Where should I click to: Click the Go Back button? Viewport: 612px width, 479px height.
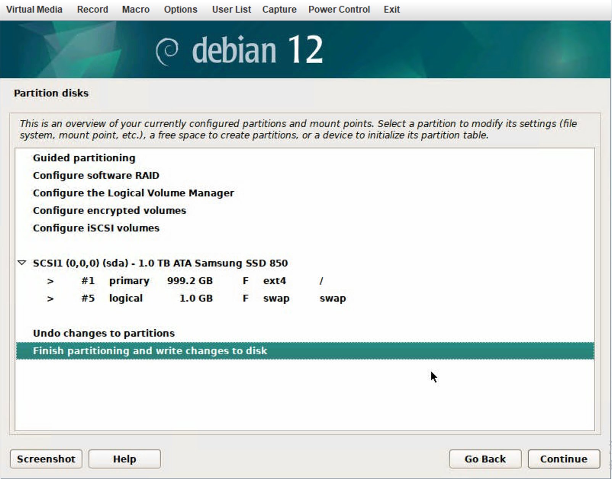click(x=485, y=459)
